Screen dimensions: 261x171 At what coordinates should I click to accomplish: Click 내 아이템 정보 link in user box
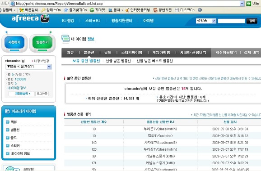point(17,88)
